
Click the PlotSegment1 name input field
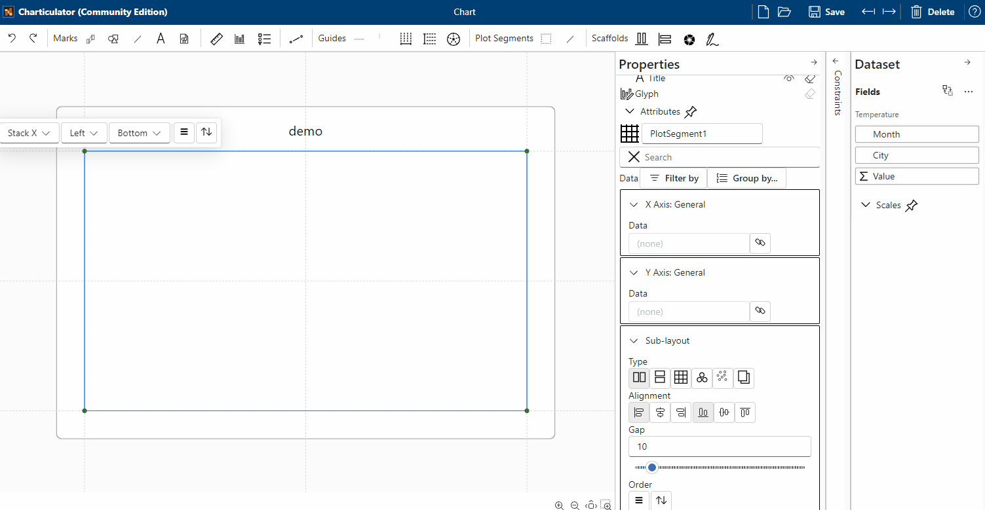(x=701, y=134)
